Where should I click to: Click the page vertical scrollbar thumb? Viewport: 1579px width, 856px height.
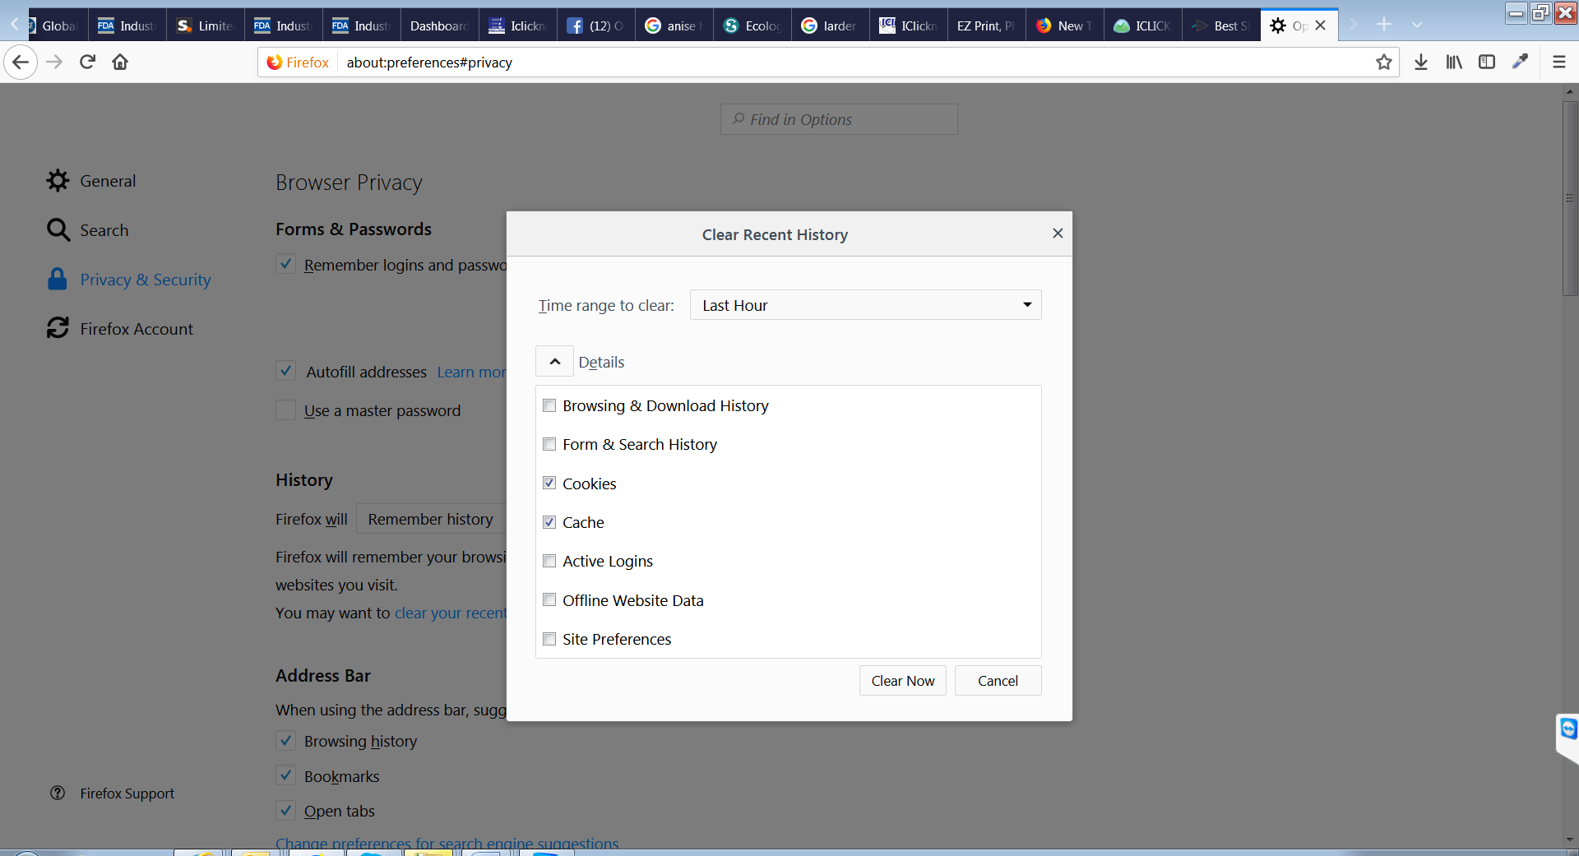tap(1569, 197)
